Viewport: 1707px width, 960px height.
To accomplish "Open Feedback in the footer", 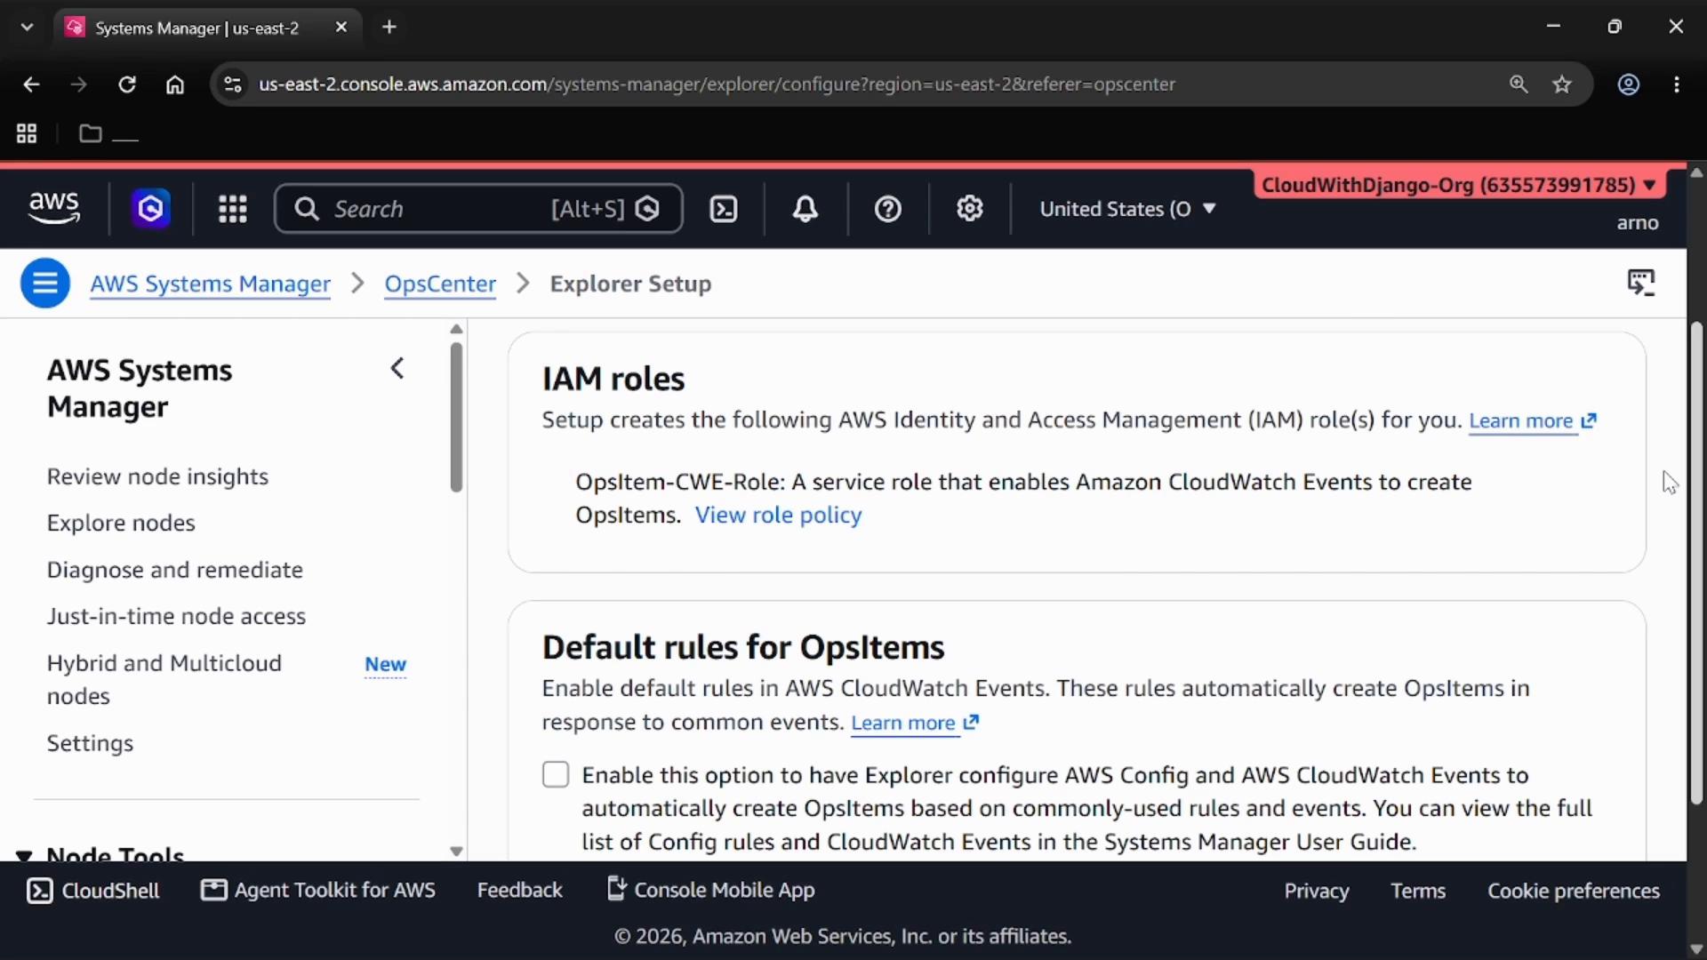I will (x=520, y=890).
